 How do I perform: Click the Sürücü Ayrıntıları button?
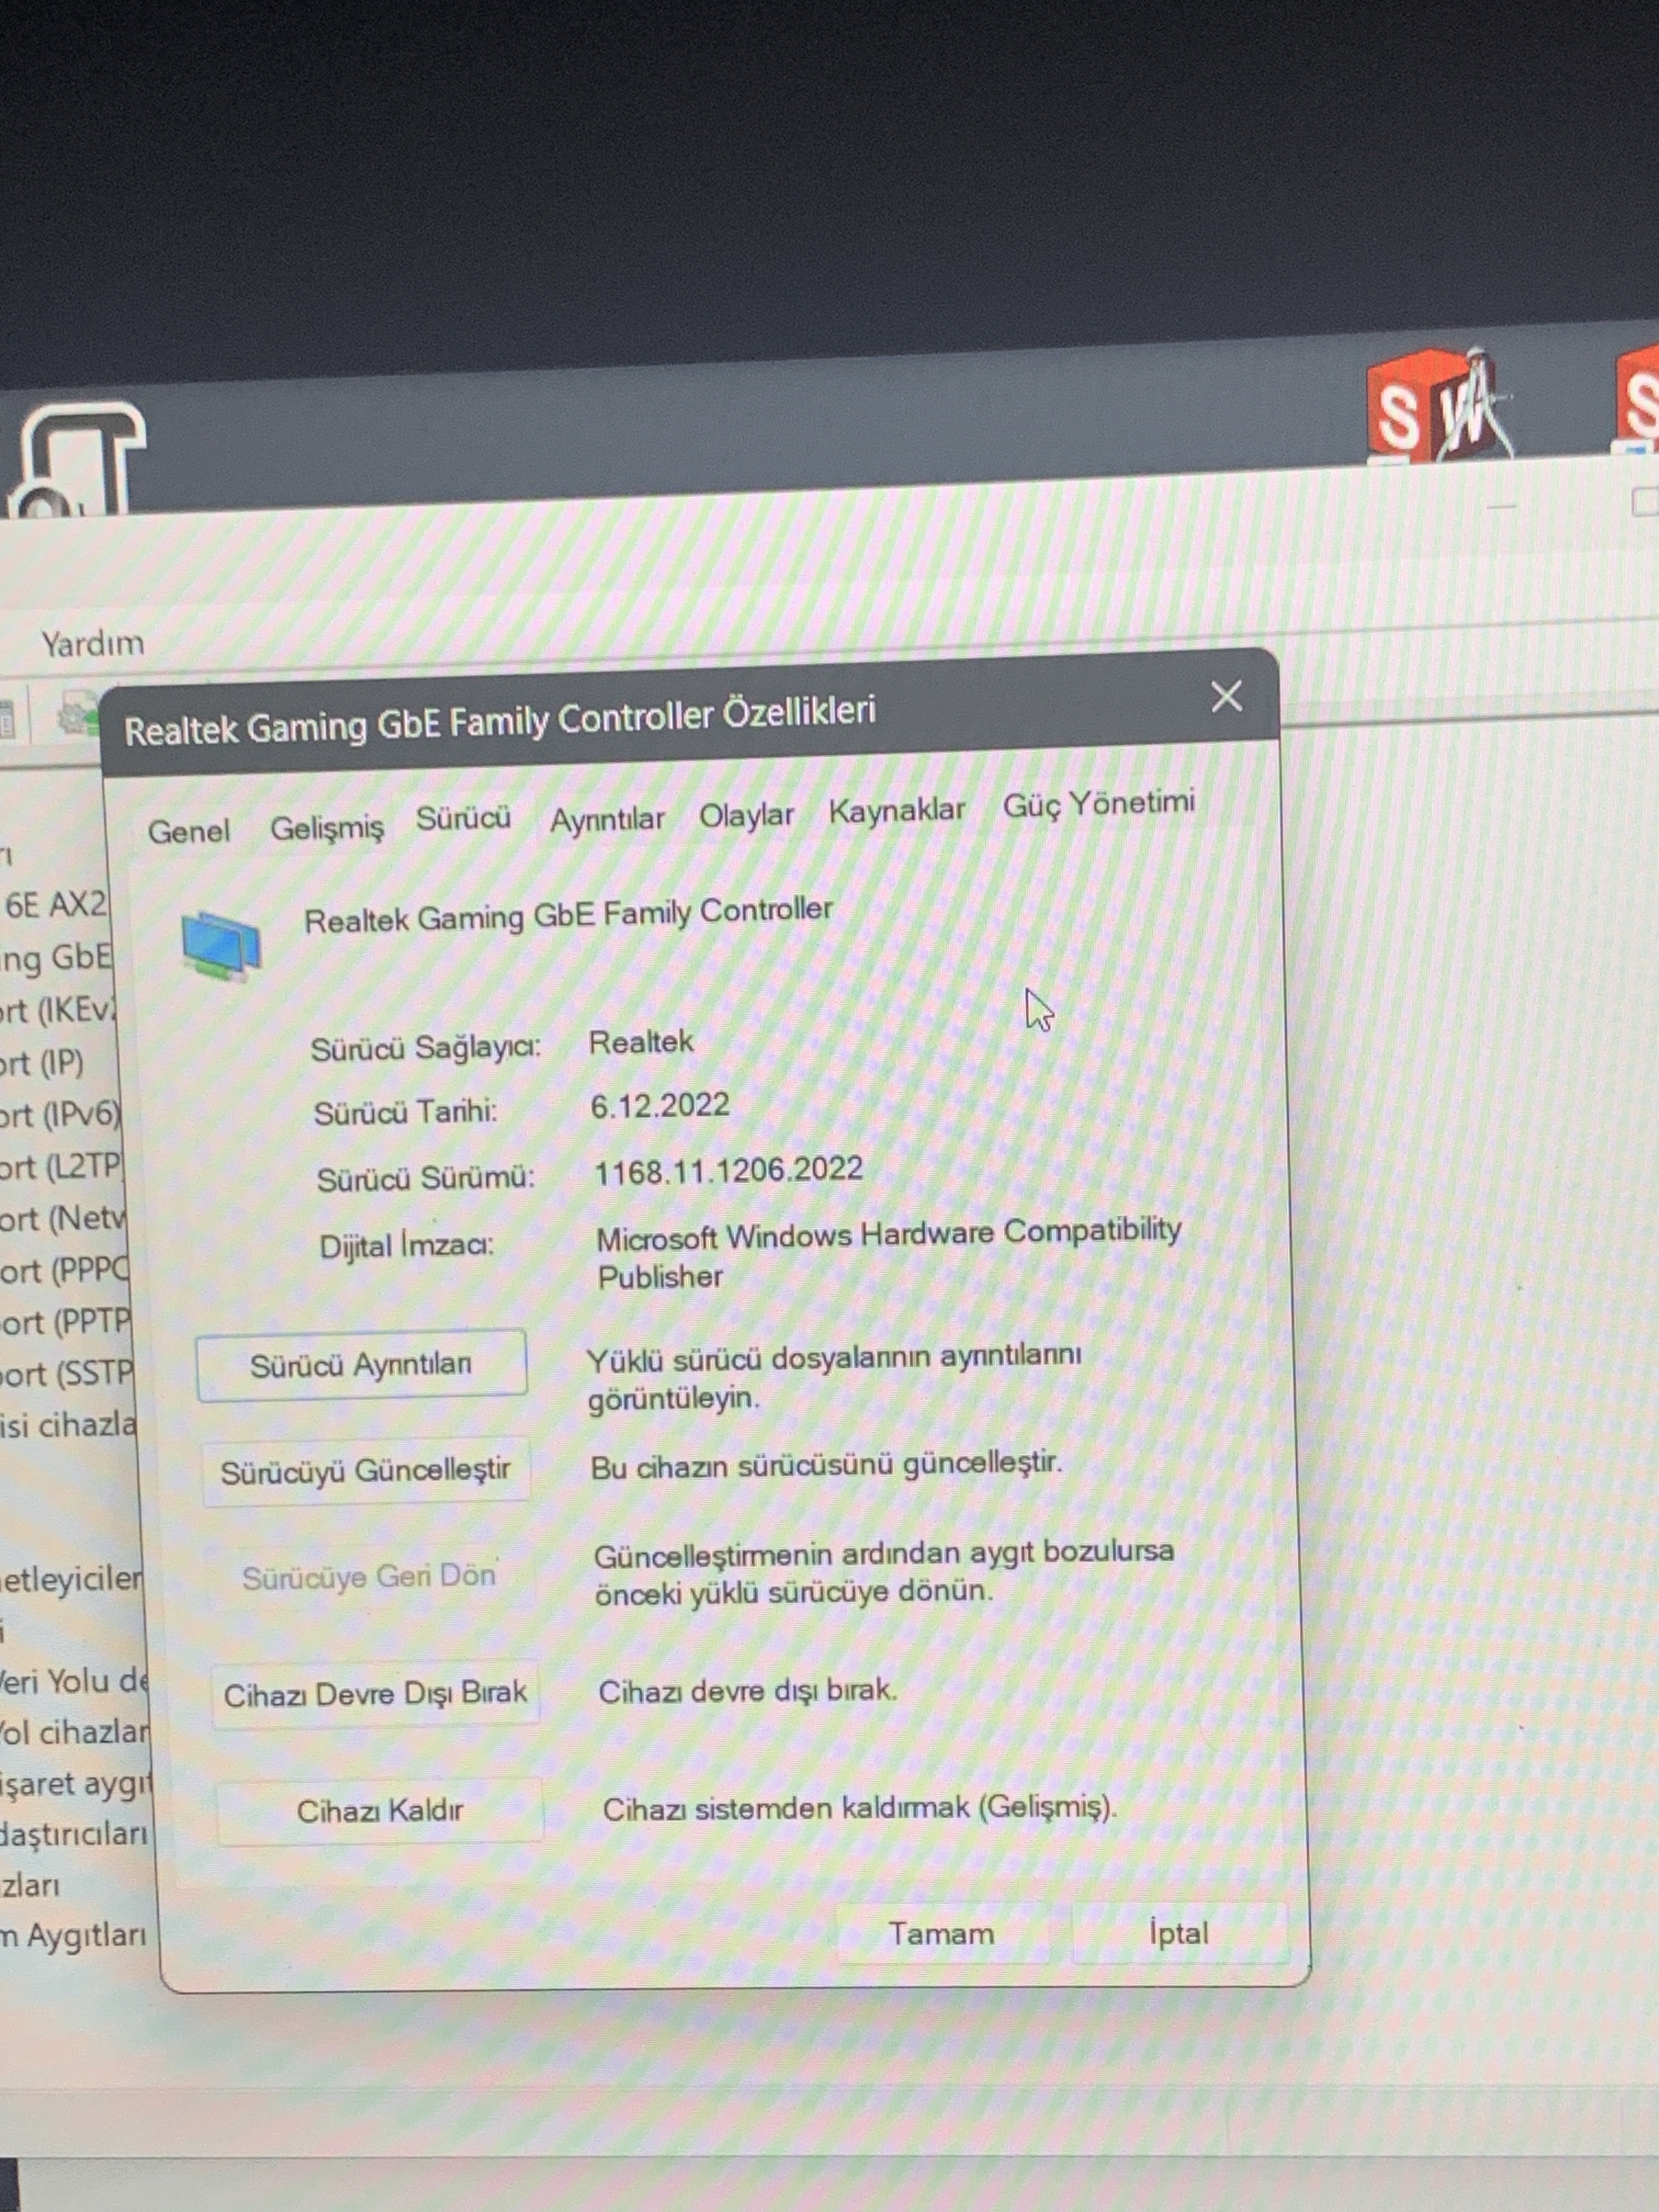361,1365
